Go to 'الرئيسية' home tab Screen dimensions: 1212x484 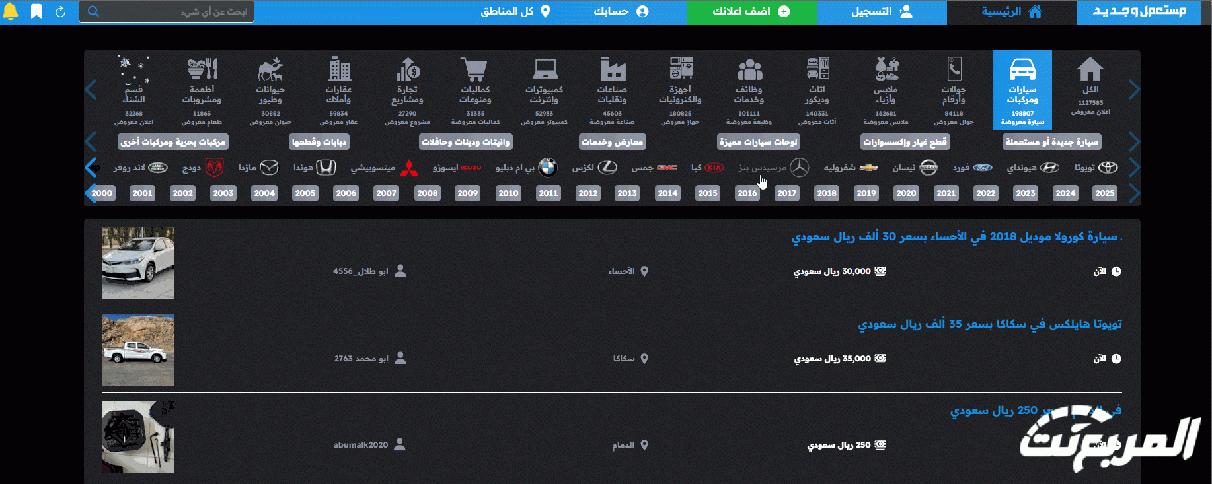pyautogui.click(x=1012, y=11)
